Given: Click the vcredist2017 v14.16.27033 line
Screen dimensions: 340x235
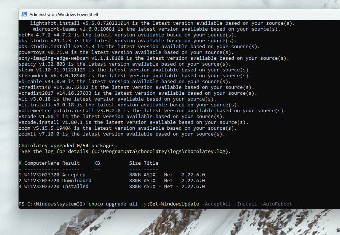Looking at the screenshot, I should (138, 93).
